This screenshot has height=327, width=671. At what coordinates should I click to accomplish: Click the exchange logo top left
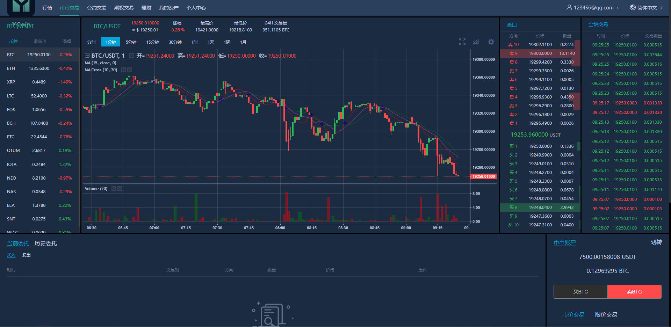click(x=21, y=7)
